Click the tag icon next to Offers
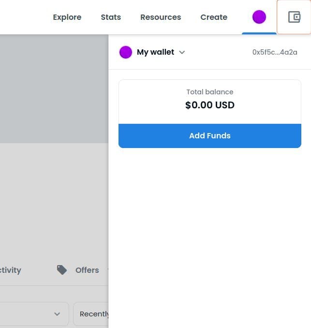The image size is (311, 328). (62, 270)
